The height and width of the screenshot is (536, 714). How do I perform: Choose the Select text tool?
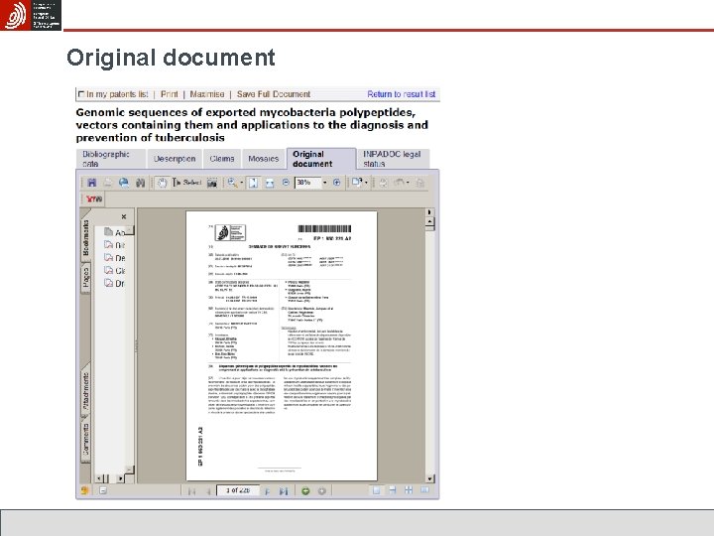tap(186, 183)
